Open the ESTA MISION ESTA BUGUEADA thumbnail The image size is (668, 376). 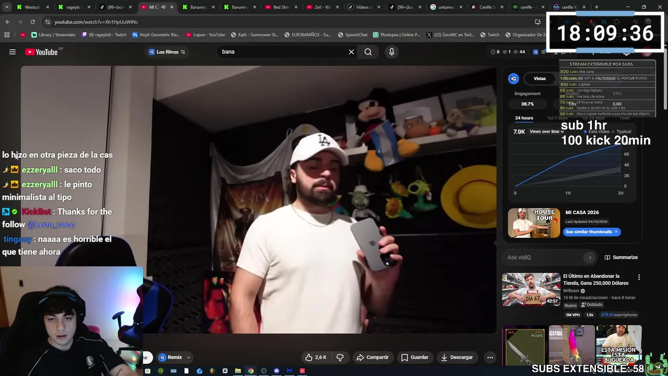pos(619,346)
